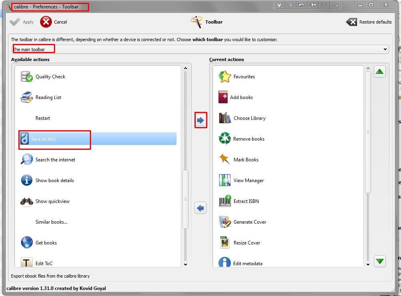Click the Show book details info icon
The width and height of the screenshot is (401, 296).
click(27, 180)
